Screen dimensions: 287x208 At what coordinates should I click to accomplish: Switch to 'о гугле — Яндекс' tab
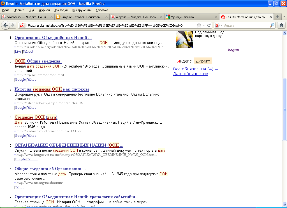click(x=137, y=17)
